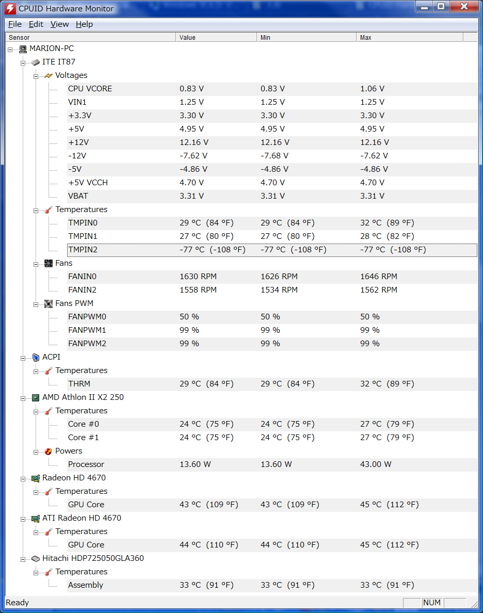The image size is (483, 613).
Task: Click the ACPI shield icon
Action: (x=36, y=357)
